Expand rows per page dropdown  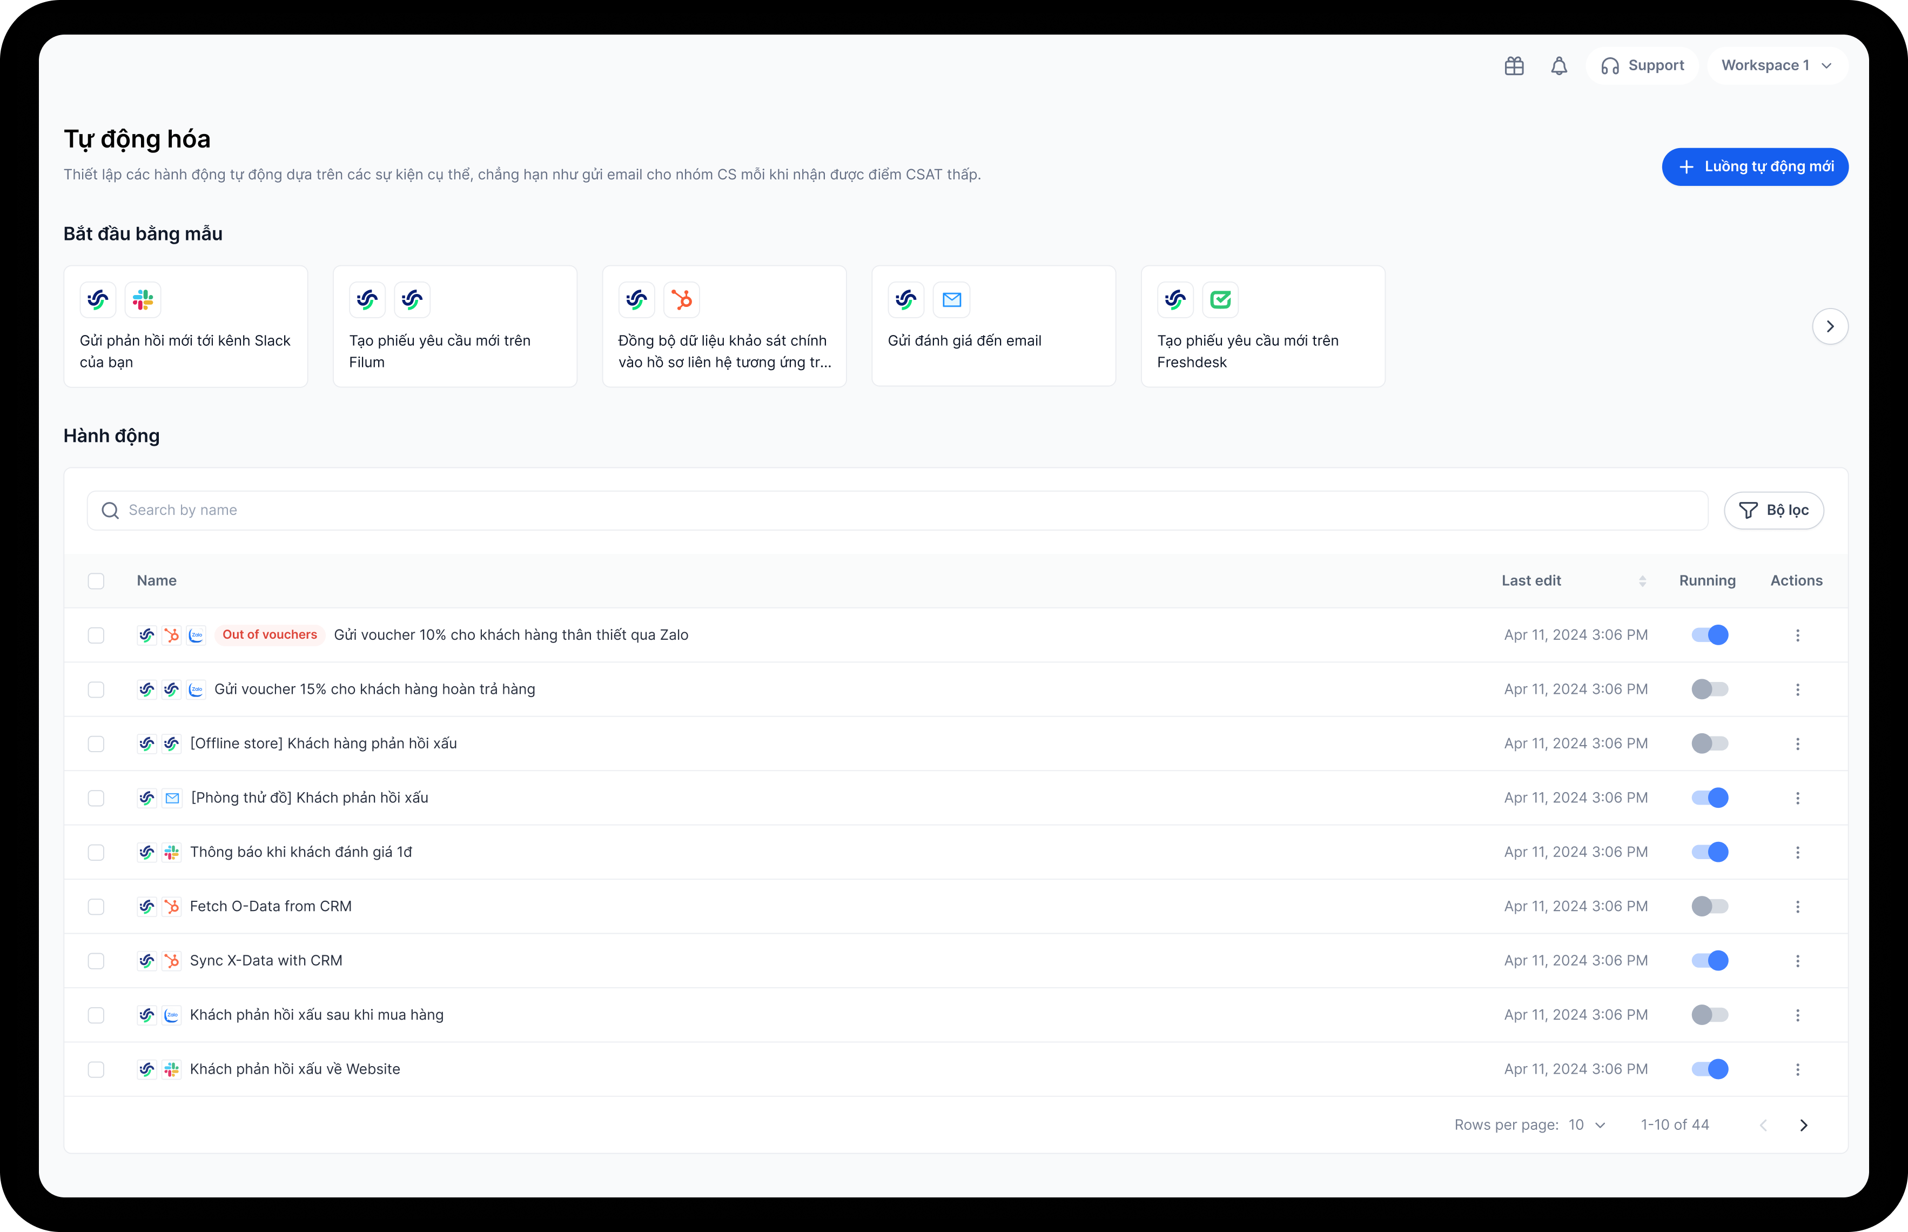1587,1125
